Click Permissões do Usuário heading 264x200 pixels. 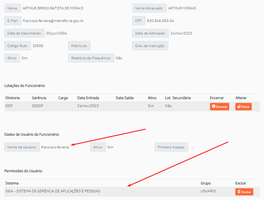point(24,171)
